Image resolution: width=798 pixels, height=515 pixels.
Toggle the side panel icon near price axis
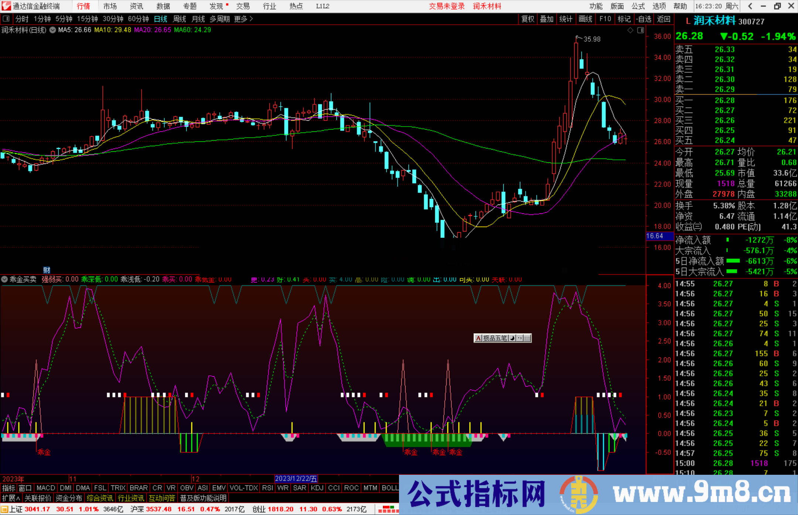[641, 30]
